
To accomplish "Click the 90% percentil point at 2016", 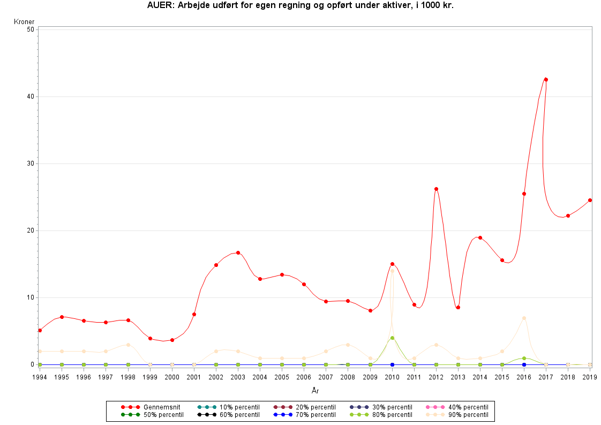I will click(524, 318).
